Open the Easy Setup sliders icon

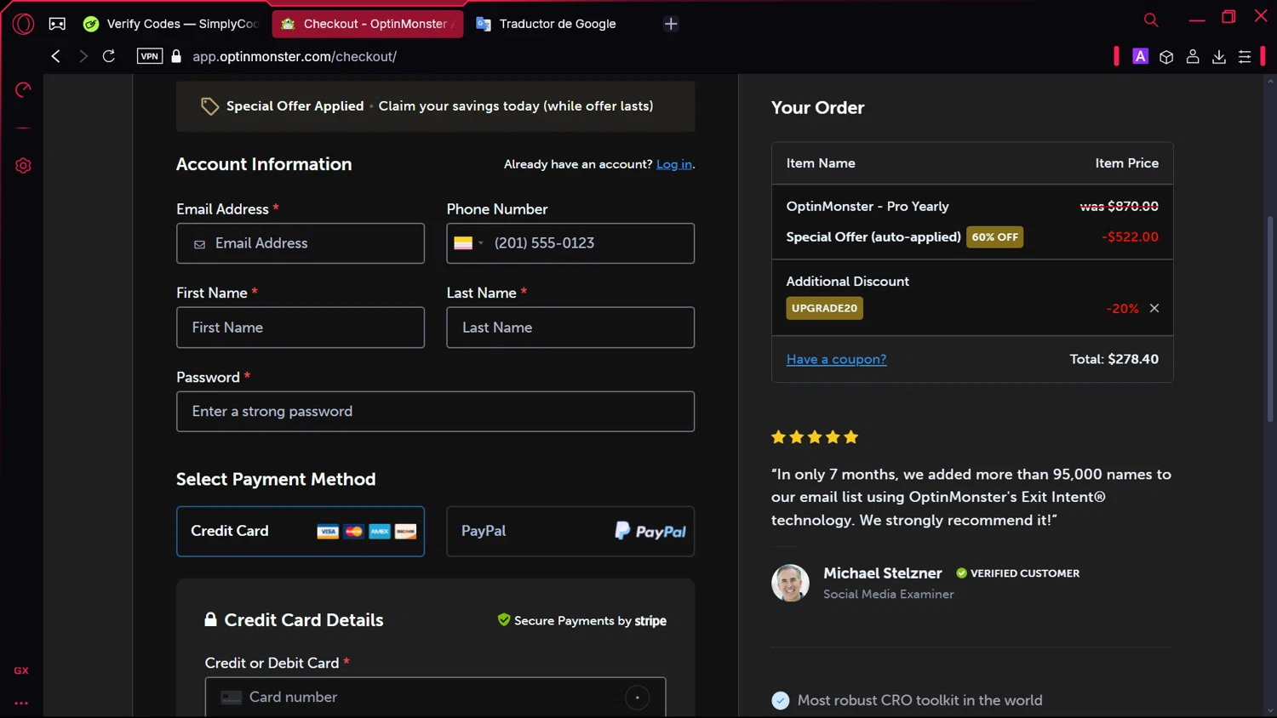pos(1245,56)
